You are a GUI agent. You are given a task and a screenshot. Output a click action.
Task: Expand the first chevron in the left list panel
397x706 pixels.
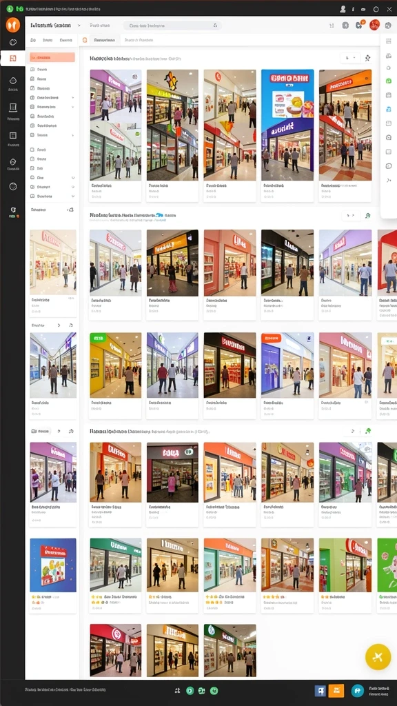pos(72,98)
